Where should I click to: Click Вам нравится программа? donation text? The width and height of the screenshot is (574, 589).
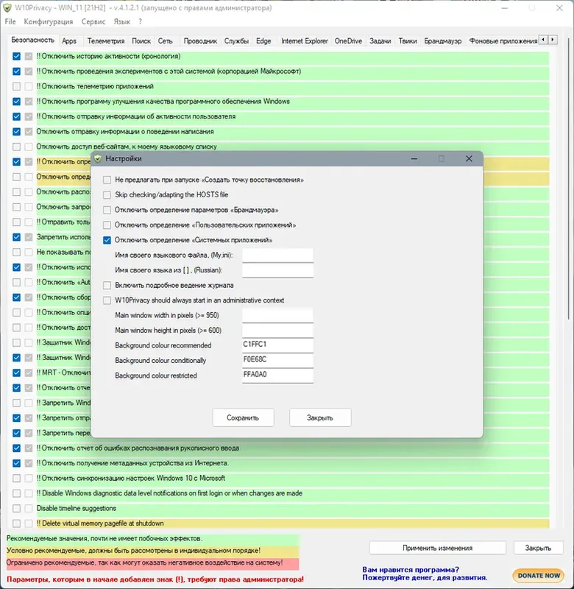pyautogui.click(x=425, y=574)
